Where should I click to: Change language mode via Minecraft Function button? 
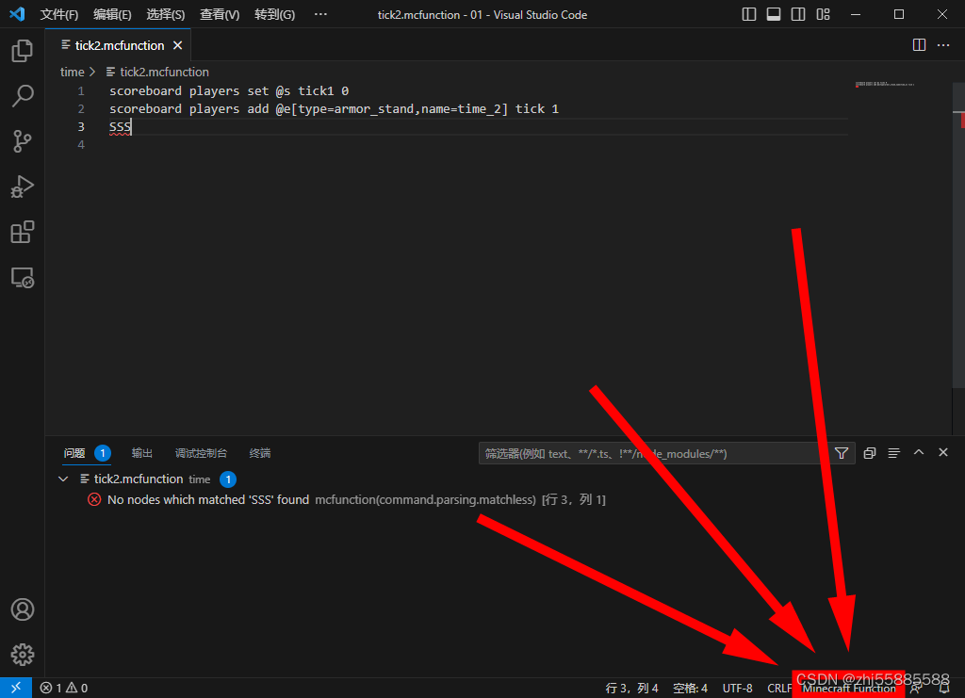coord(849,688)
